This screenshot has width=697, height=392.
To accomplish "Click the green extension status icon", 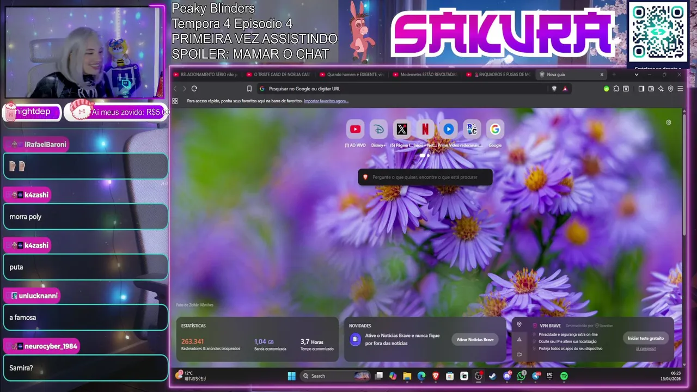I will click(x=607, y=89).
